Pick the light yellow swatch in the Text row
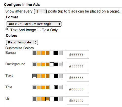Image resolution: width=122 pixels, height=107 pixels. tap(39, 76)
